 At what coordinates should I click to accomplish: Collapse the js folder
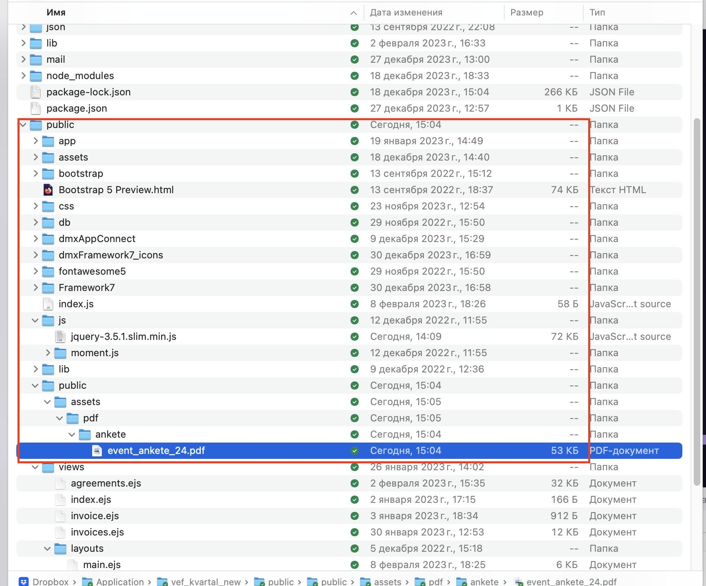point(35,320)
